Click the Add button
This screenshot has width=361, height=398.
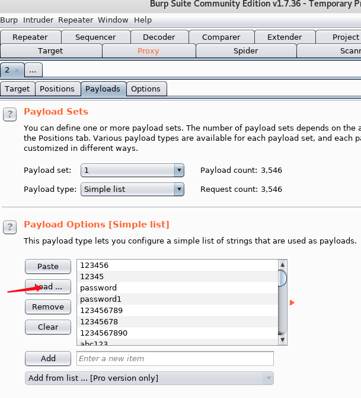pyautogui.click(x=48, y=358)
